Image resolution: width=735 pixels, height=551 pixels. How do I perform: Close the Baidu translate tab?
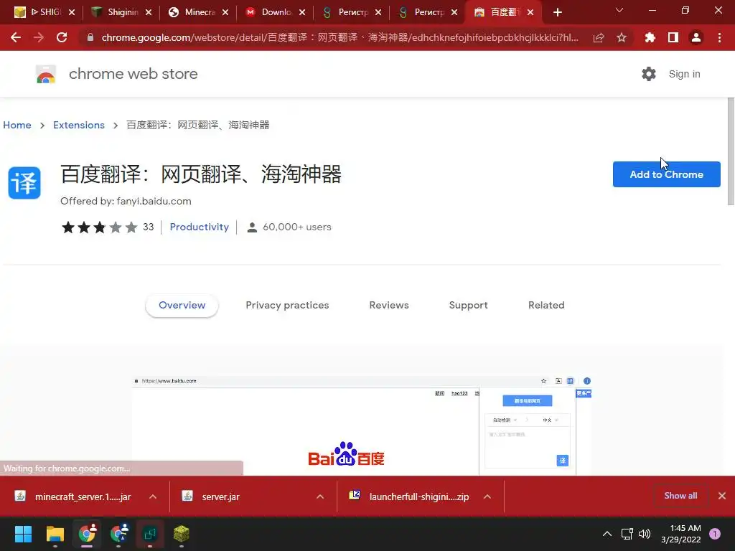click(x=530, y=12)
